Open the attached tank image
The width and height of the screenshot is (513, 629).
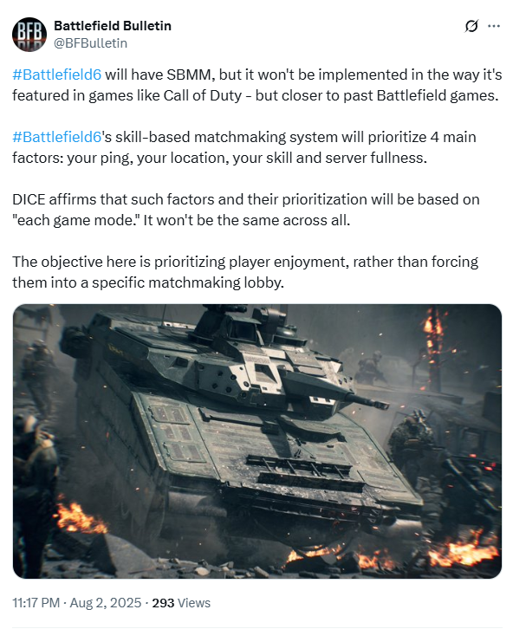pyautogui.click(x=257, y=441)
